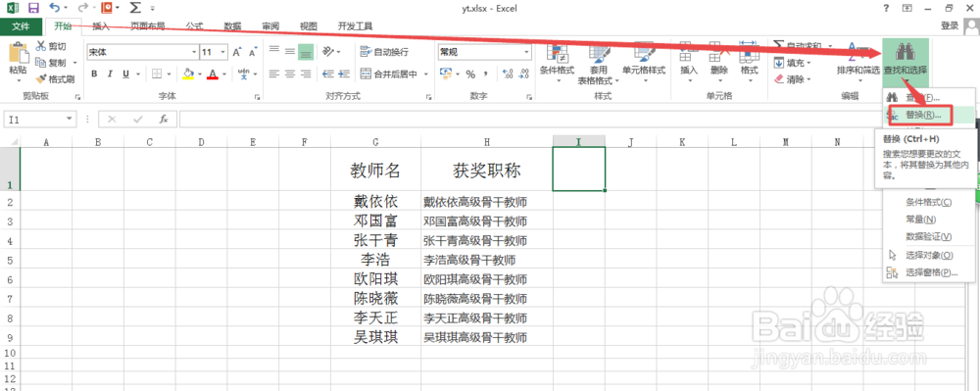980x391 pixels.
Task: Align text left
Action: [x=273, y=73]
